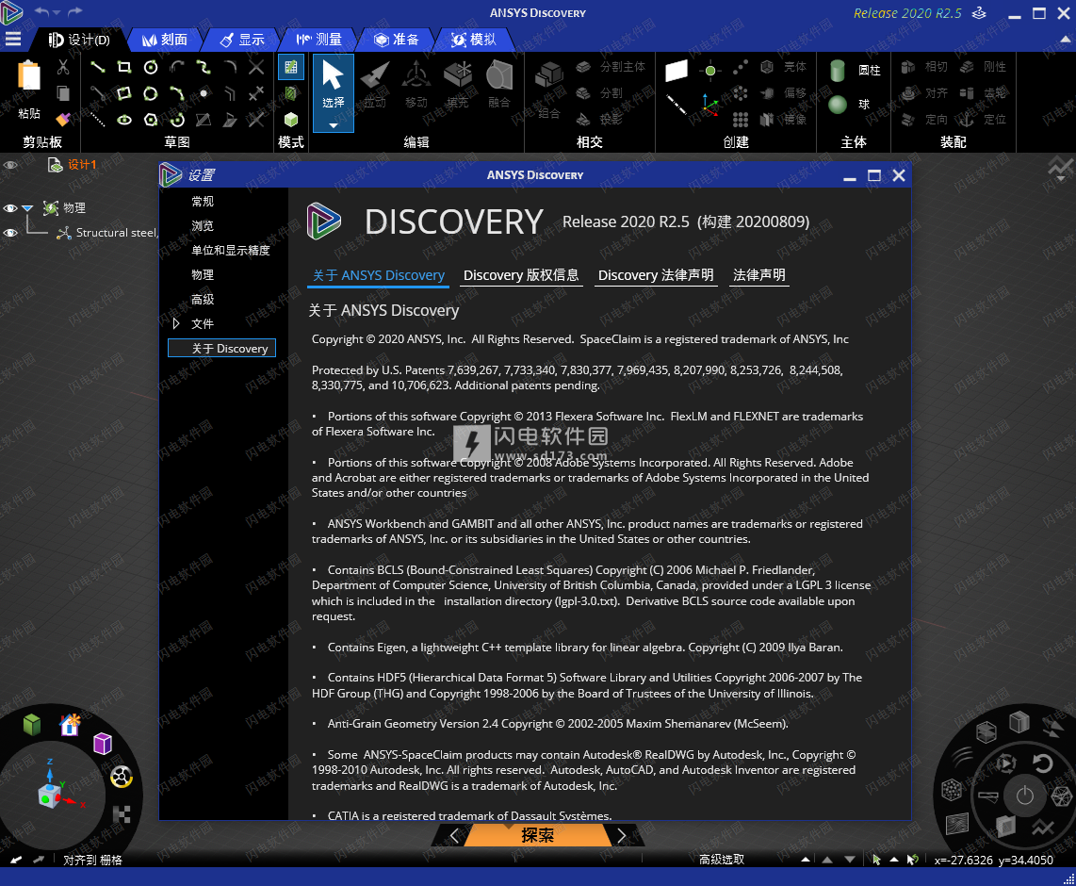Select the Circle sketch tool
The height and width of the screenshot is (886, 1076).
point(151,67)
